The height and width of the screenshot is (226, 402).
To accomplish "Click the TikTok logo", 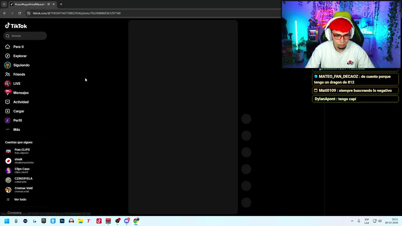I will (16, 26).
